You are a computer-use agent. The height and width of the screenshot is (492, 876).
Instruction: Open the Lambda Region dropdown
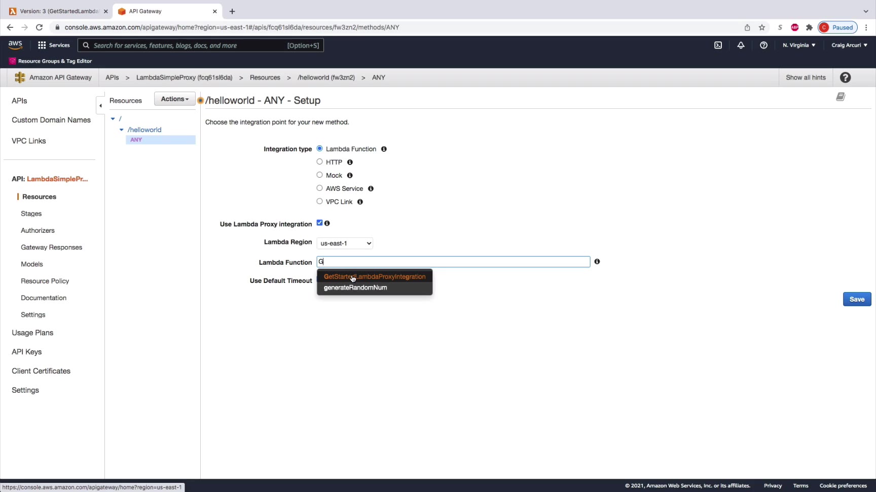coord(345,243)
